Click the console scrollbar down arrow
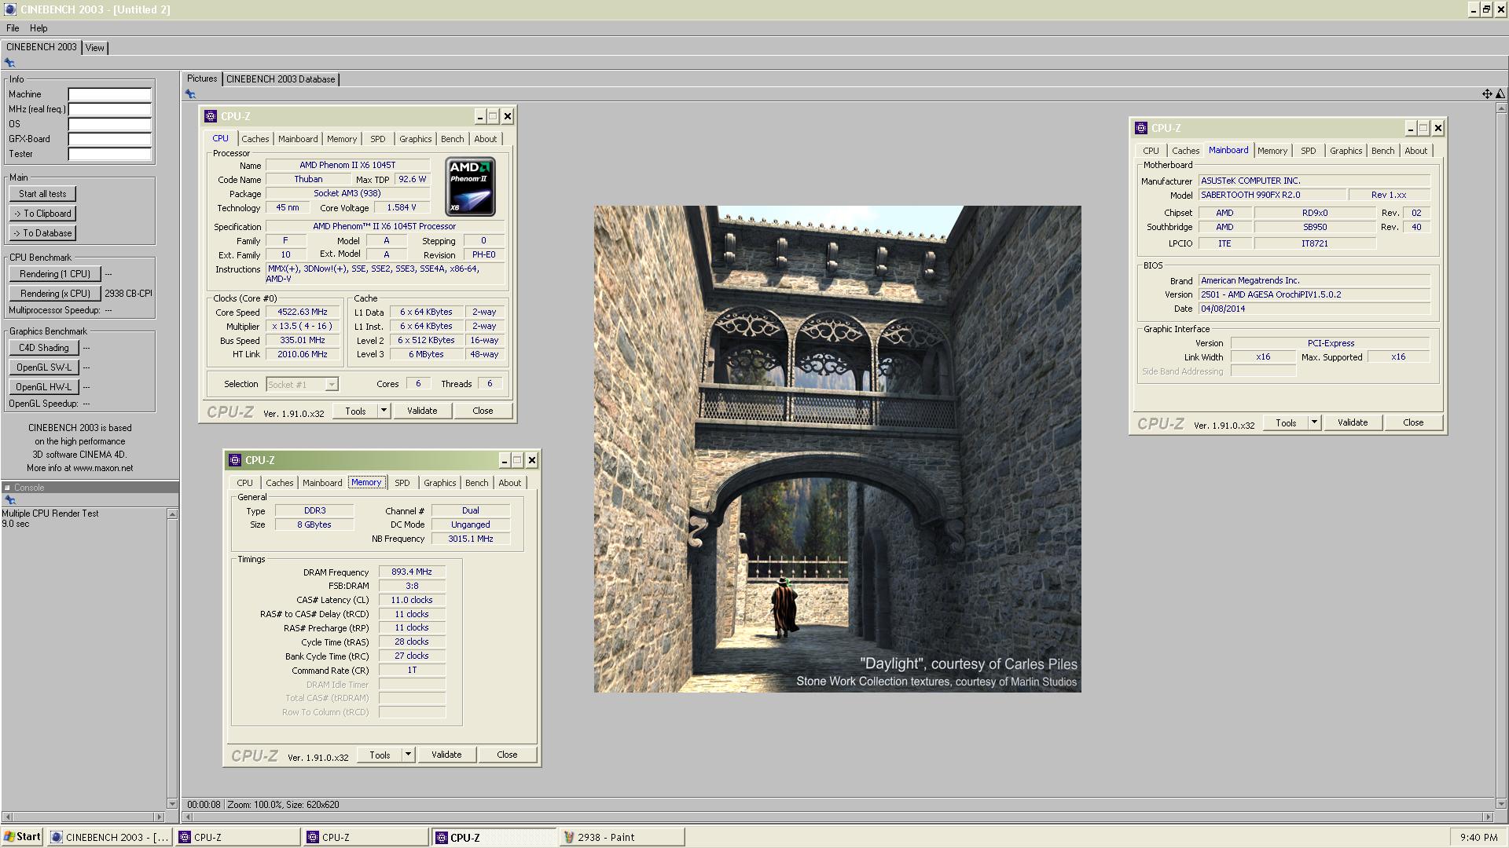The image size is (1509, 848). click(x=172, y=803)
